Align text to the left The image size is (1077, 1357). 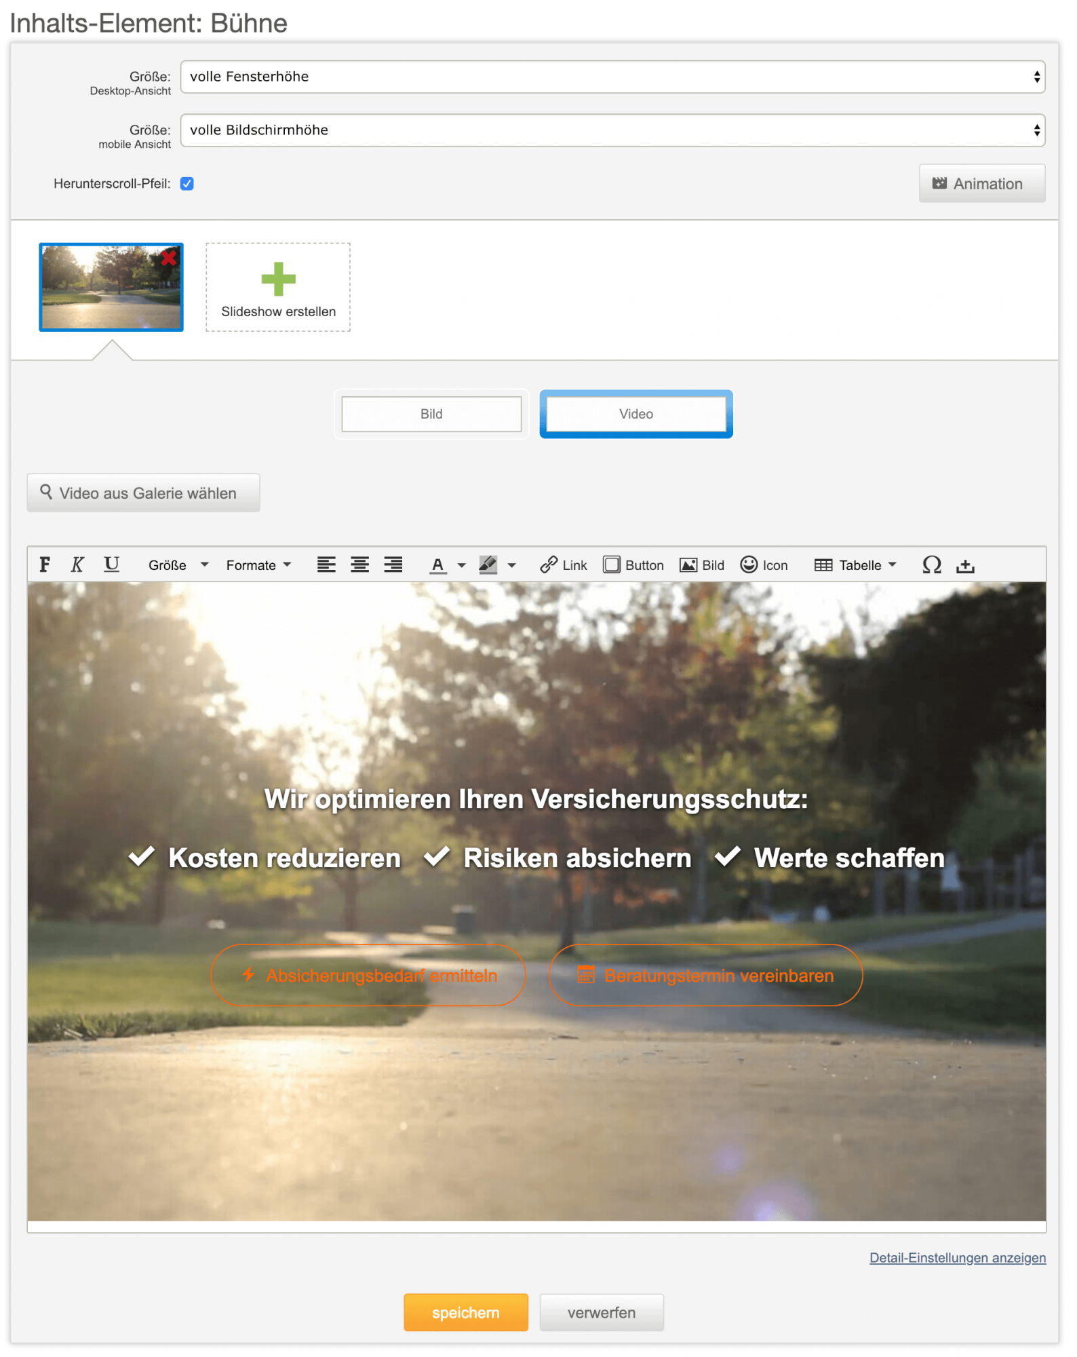[326, 565]
